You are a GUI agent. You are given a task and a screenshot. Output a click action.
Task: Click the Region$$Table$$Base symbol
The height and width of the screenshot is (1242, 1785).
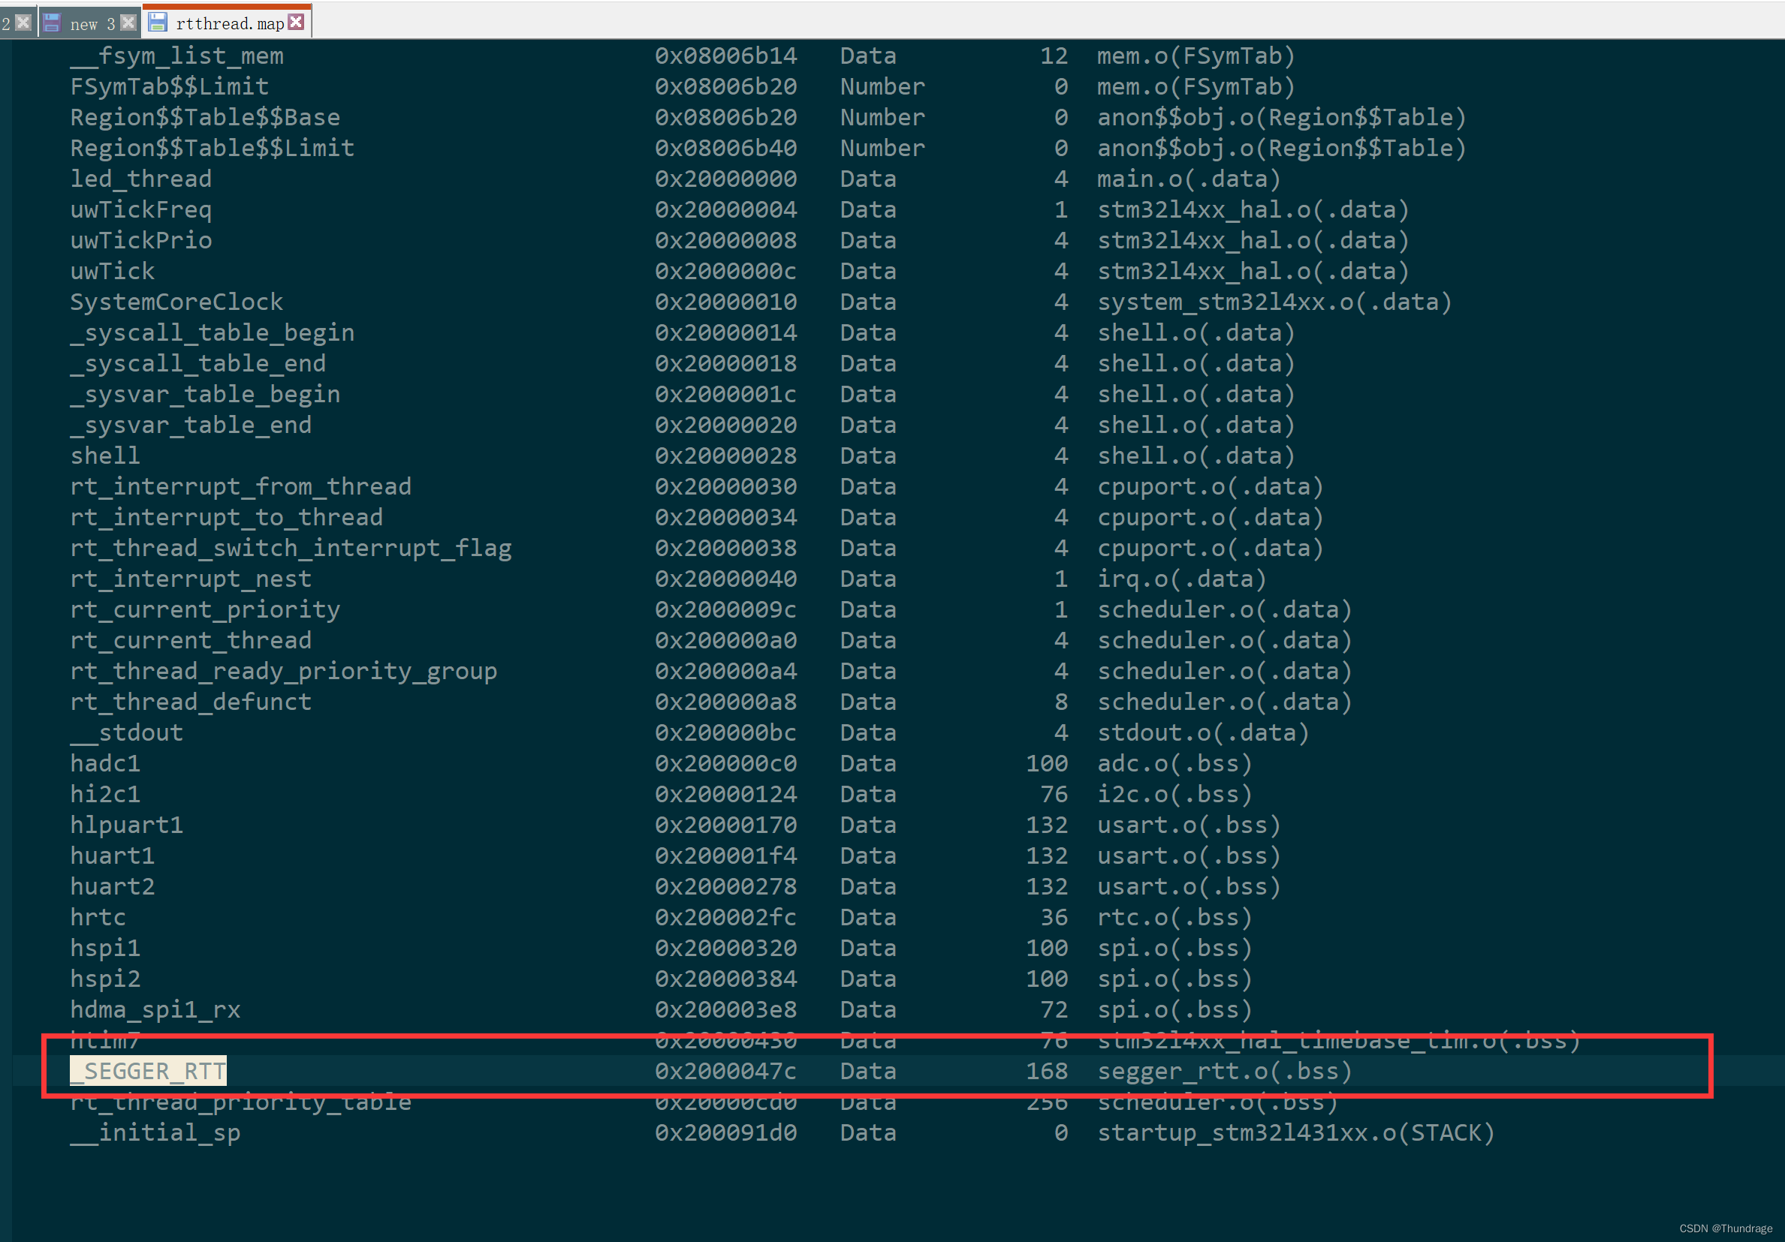click(204, 117)
